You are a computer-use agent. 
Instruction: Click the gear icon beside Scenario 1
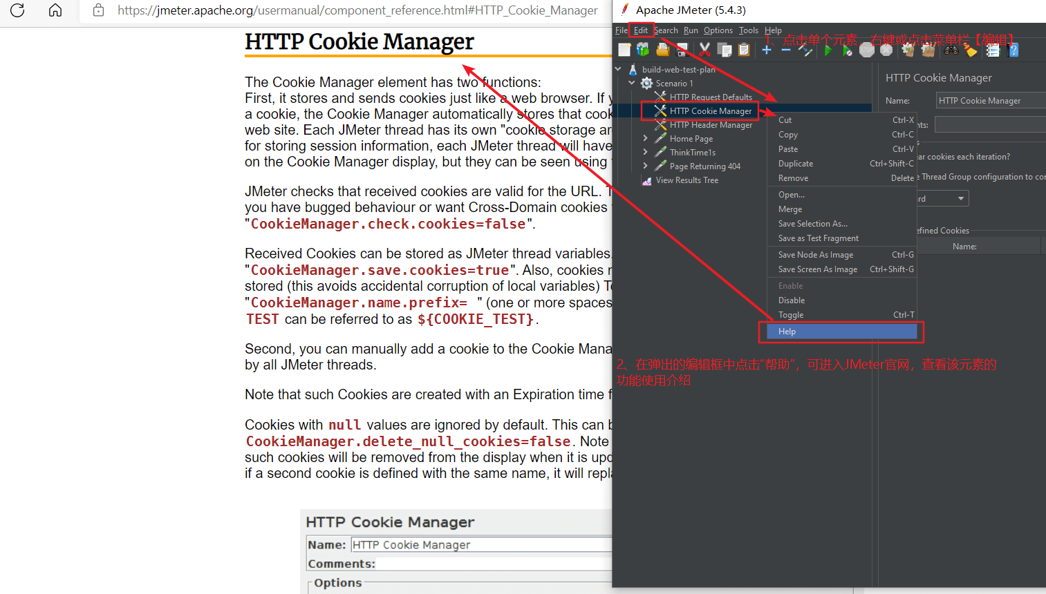tap(646, 83)
